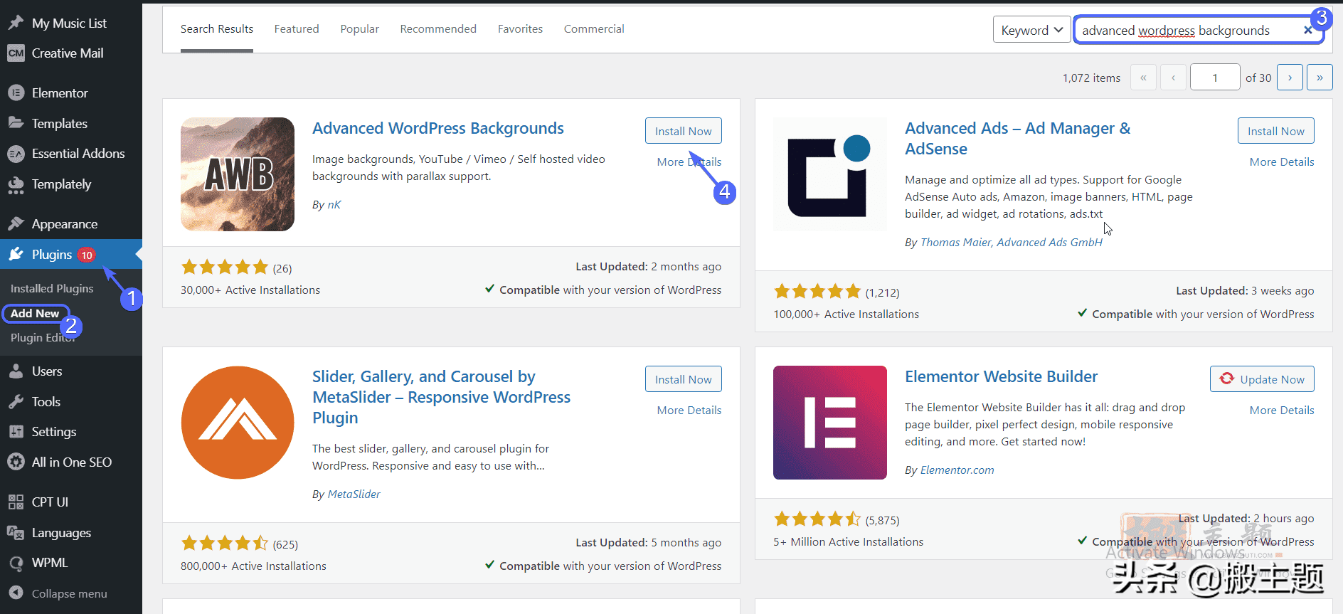Open the Advanced WordPress Backgrounds title link

(x=438, y=128)
